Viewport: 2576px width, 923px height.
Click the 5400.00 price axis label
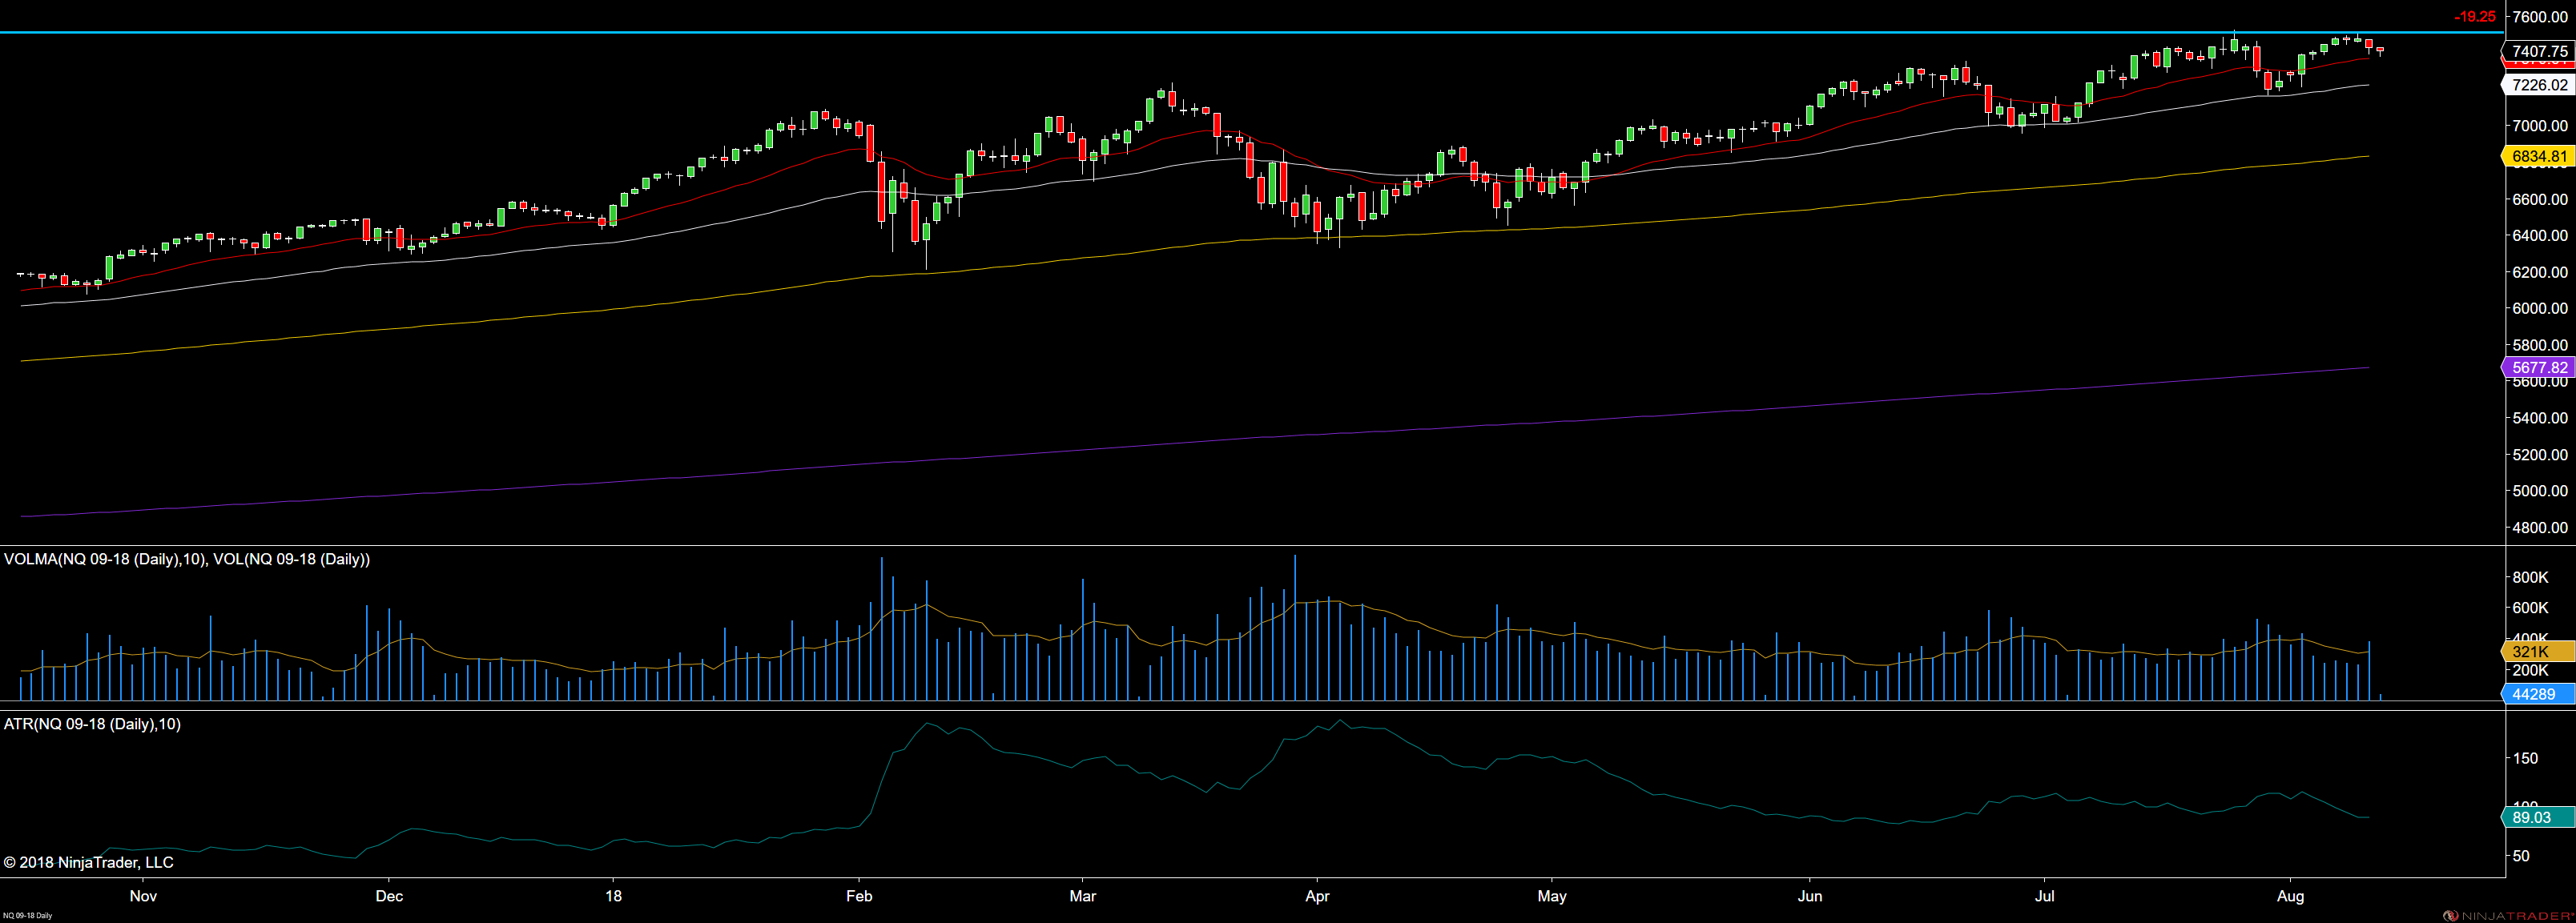[x=2540, y=419]
